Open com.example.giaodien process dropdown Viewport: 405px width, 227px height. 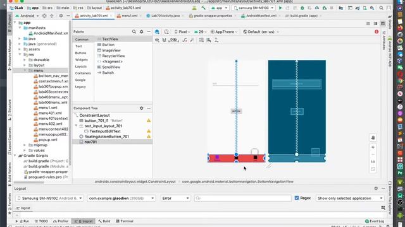point(121,198)
